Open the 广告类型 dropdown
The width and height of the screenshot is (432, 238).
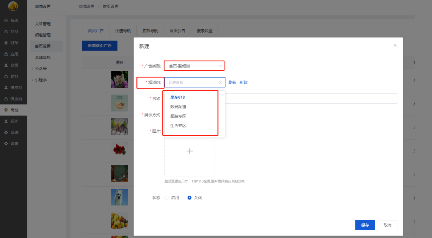click(194, 66)
